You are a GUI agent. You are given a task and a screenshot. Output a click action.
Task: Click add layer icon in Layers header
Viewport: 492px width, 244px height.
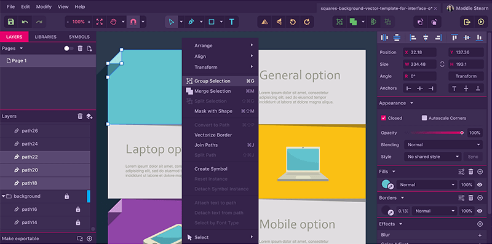89,116
